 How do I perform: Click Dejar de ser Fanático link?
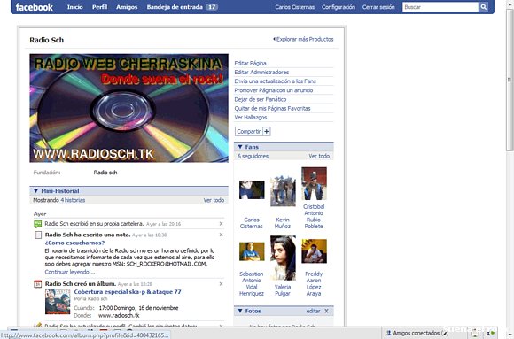pos(261,99)
